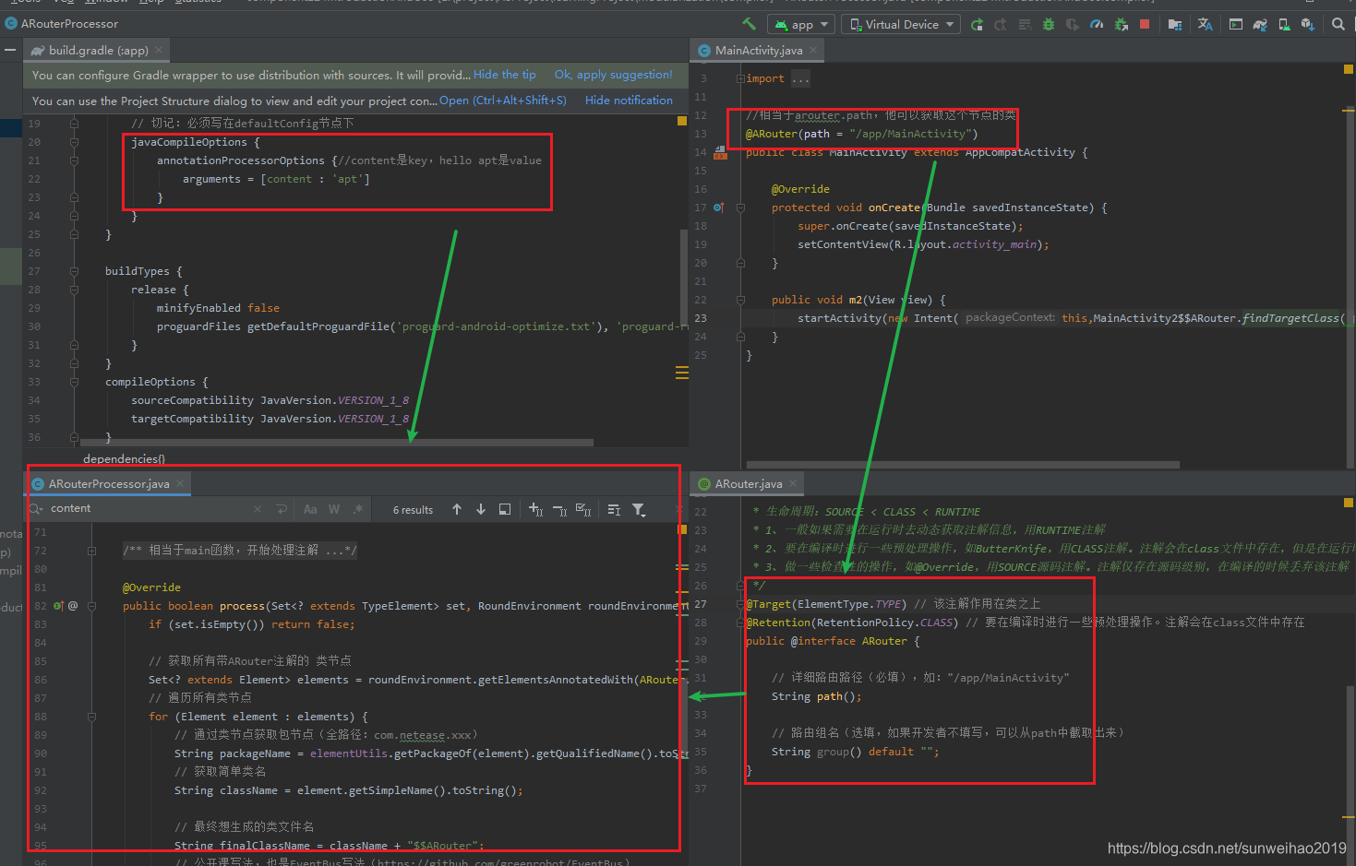
Task: Click the gutter icon beside line 14 in MainActivity
Action: [720, 153]
